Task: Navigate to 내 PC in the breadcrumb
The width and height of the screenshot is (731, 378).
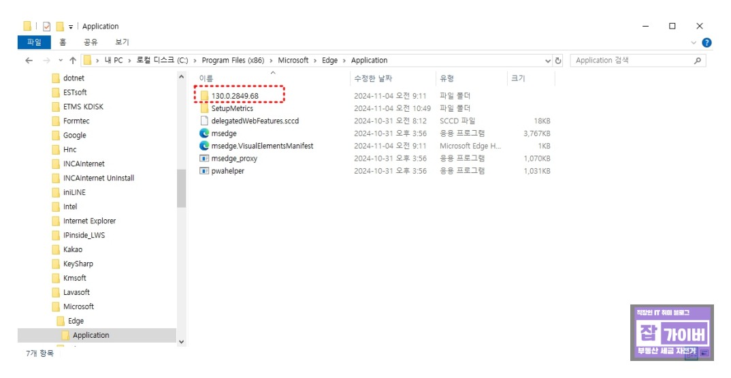Action: (x=114, y=60)
